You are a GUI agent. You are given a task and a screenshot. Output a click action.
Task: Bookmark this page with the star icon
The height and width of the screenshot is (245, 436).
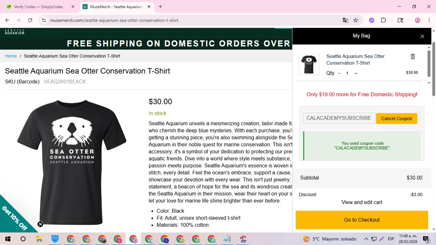pos(356,20)
